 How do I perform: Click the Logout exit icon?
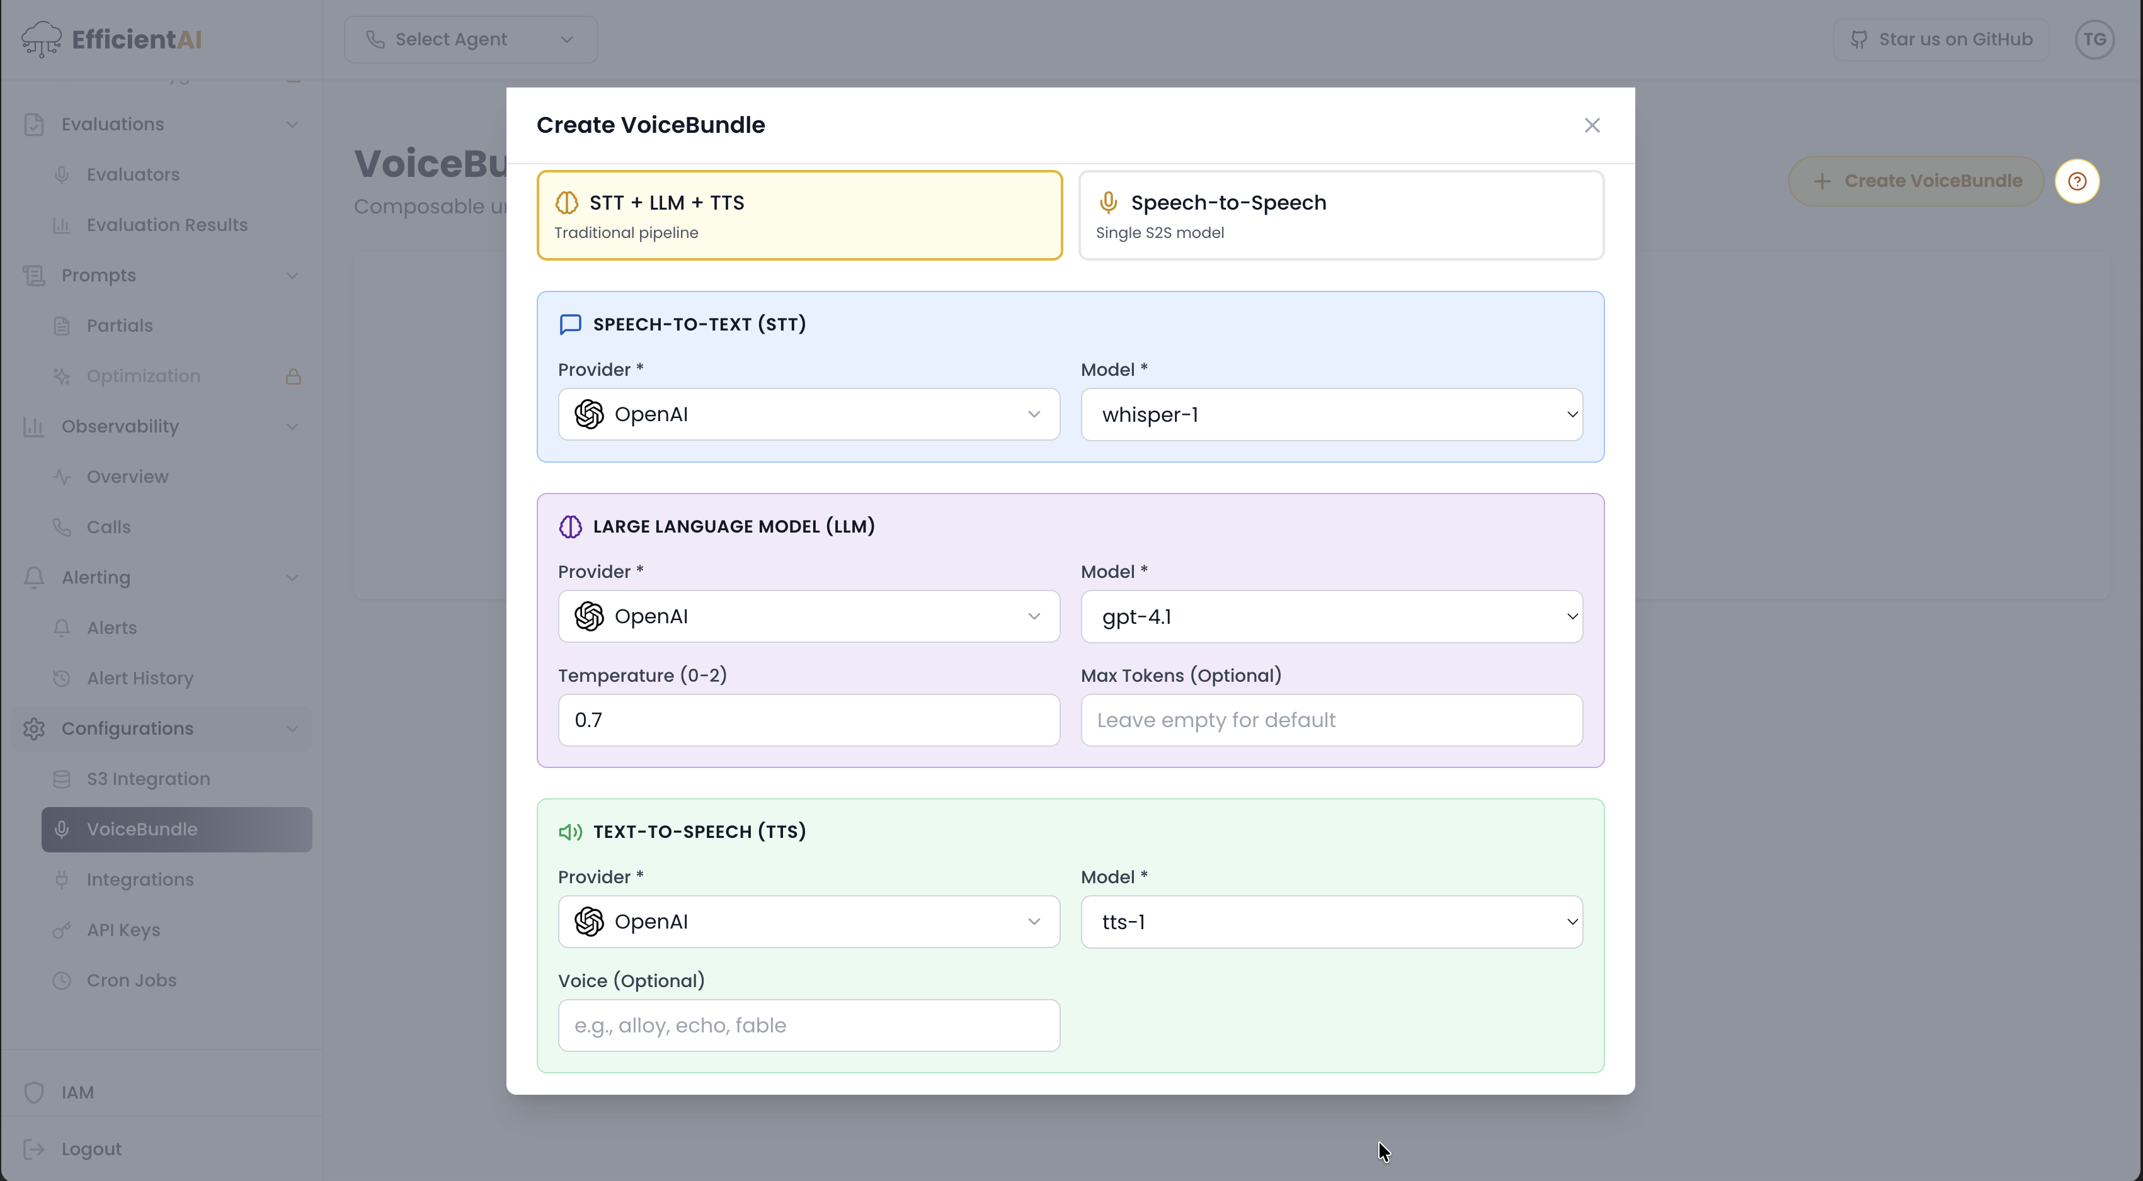(x=34, y=1150)
